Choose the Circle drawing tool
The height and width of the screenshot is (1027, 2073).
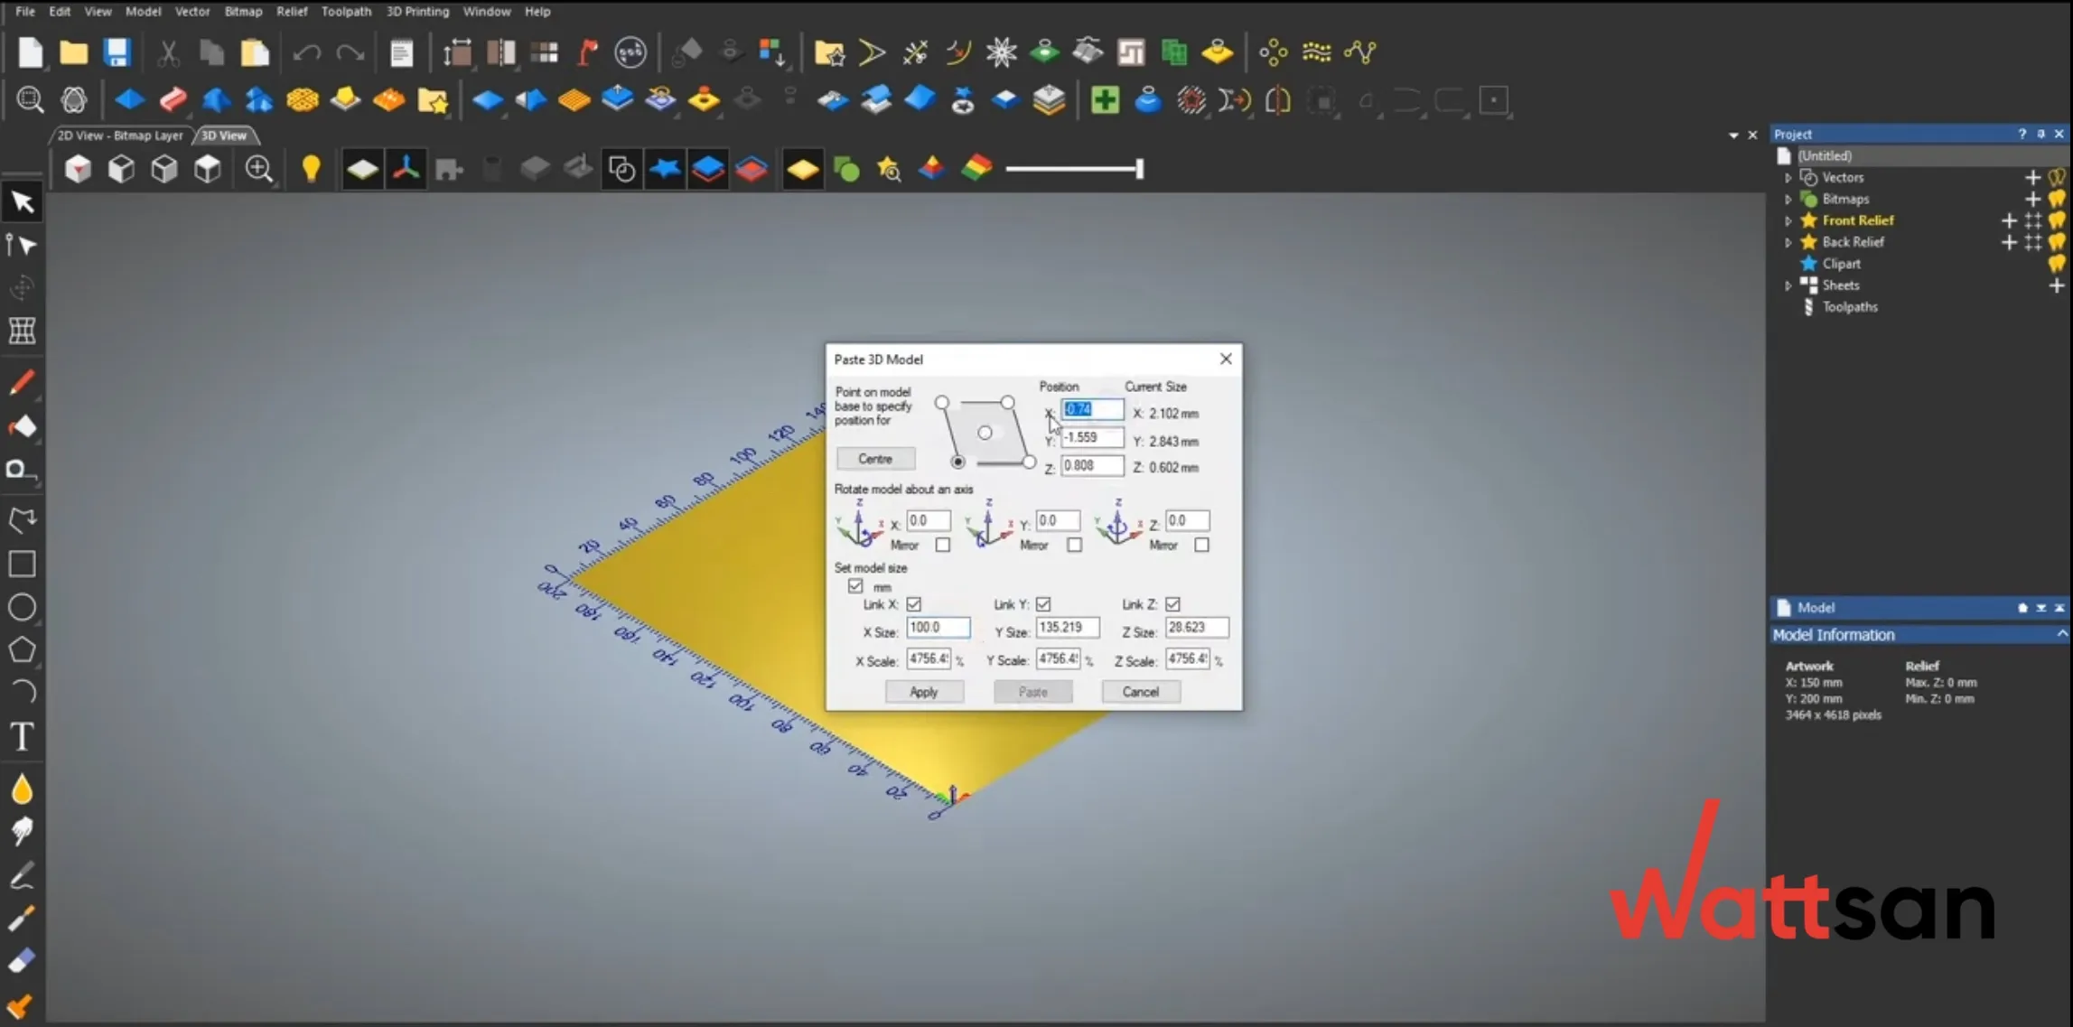[23, 607]
